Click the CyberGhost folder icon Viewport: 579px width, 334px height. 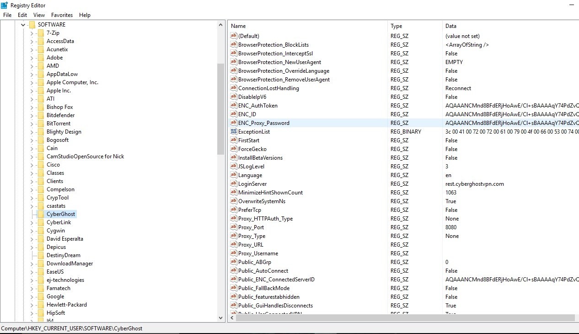coord(41,214)
